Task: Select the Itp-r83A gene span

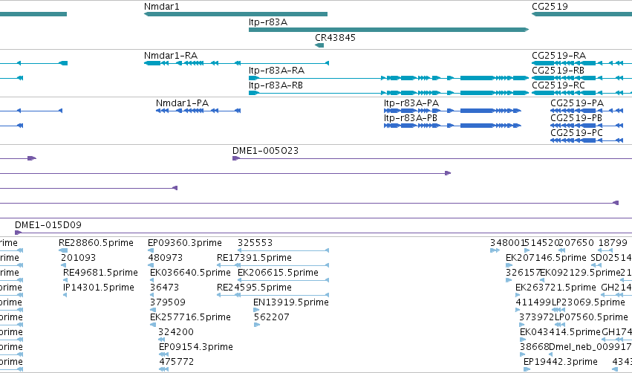Action: coord(388,30)
